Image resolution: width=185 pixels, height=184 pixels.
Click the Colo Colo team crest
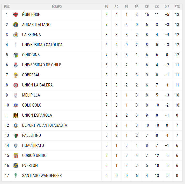pyautogui.click(x=16, y=105)
